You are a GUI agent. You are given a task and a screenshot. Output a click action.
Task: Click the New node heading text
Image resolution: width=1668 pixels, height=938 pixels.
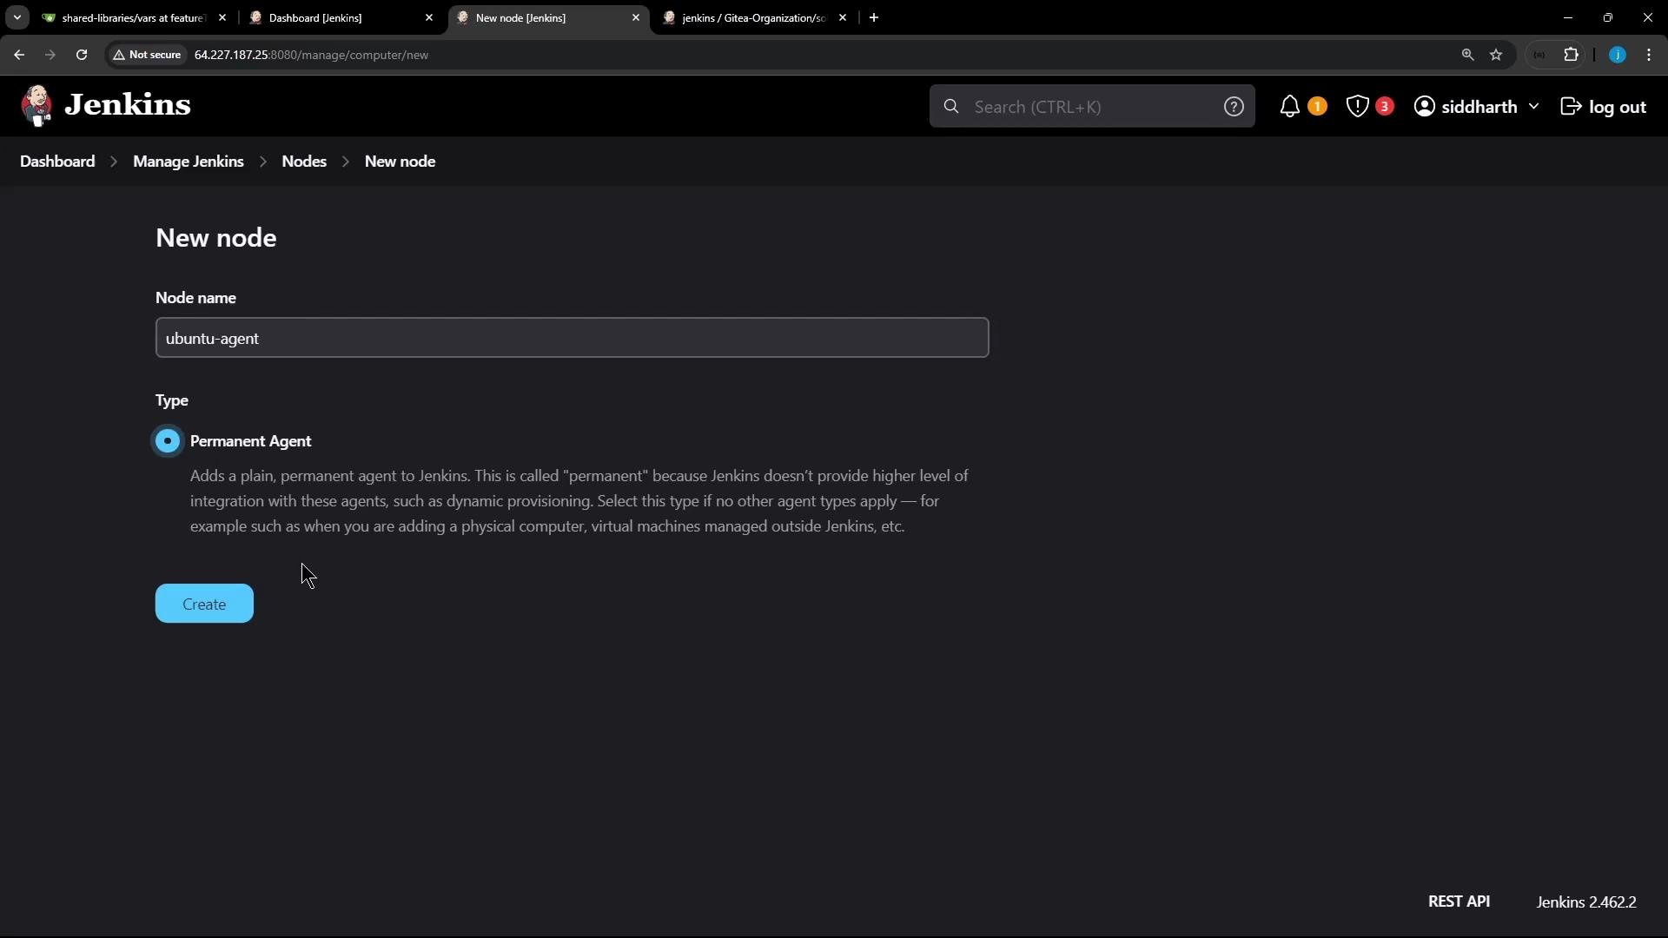click(216, 238)
